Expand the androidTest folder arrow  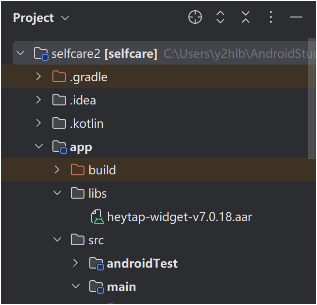[76, 263]
